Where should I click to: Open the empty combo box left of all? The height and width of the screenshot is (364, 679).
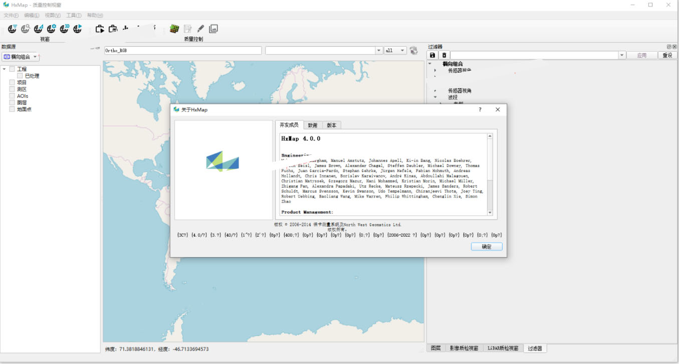(x=324, y=51)
